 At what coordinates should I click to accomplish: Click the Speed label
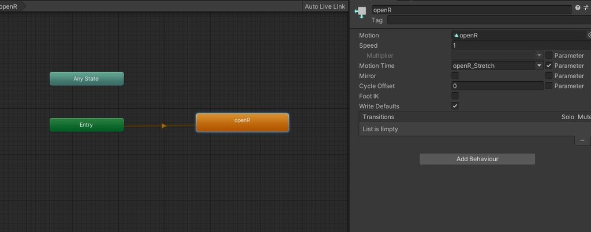point(368,45)
